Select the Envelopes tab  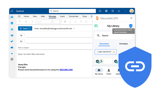pyautogui.click(x=123, y=44)
